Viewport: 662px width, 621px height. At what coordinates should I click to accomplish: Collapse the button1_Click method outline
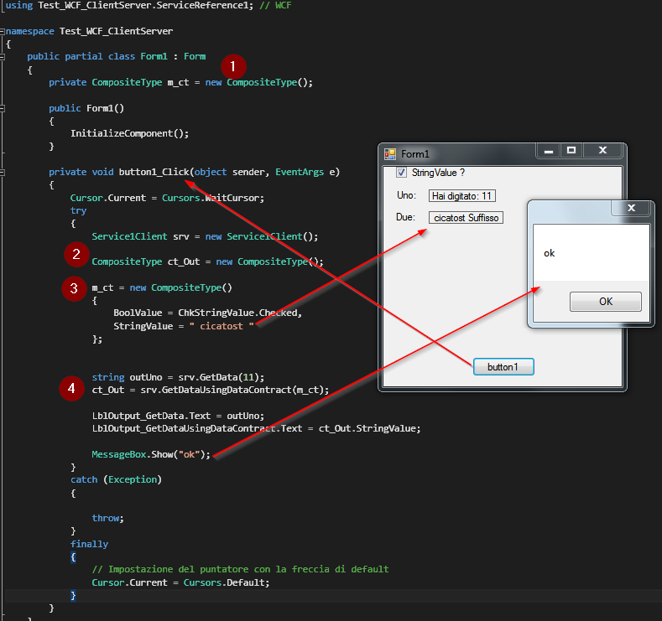(3, 172)
